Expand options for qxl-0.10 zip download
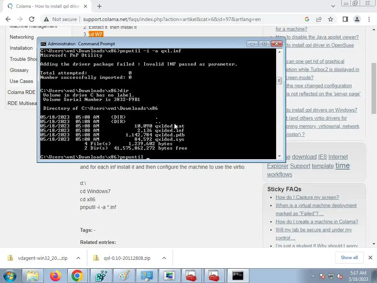The image size is (377, 283). [x=164, y=258]
